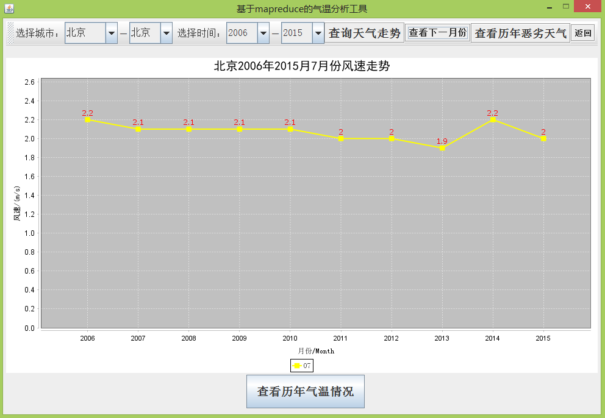Click 查询天气走势 button
Viewport: 605px width, 418px height.
364,33
